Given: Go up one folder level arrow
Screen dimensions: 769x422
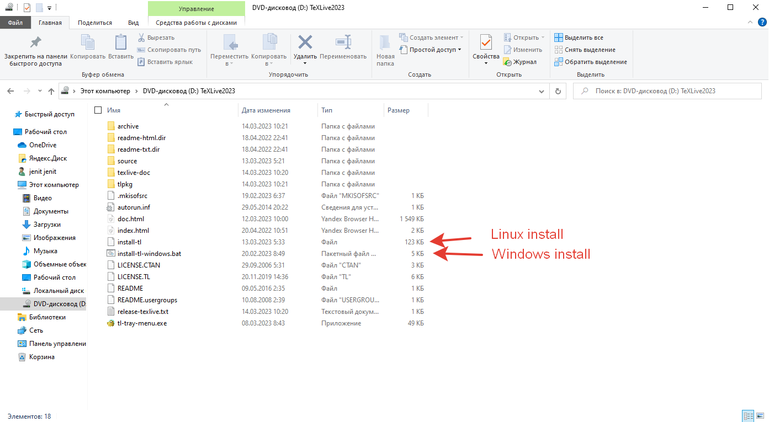Looking at the screenshot, I should (x=51, y=91).
